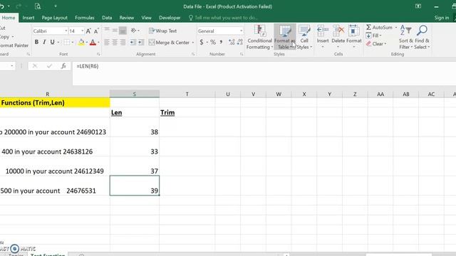Open Fill options
456x256 pixels.
[374, 36]
